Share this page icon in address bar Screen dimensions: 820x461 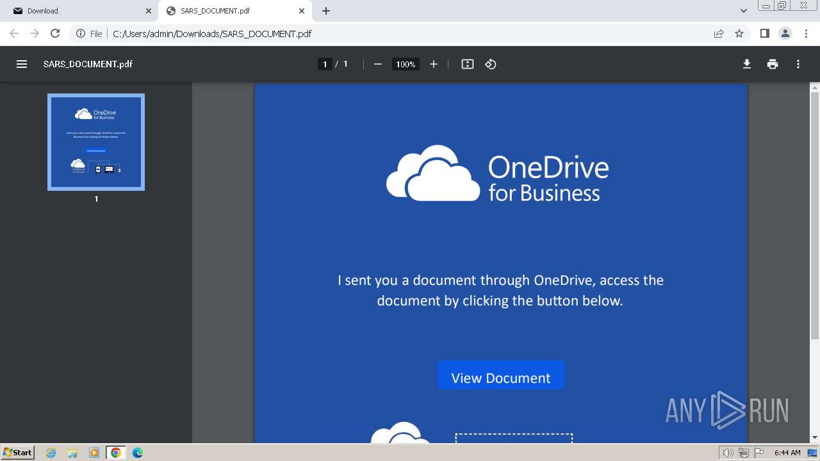click(719, 33)
